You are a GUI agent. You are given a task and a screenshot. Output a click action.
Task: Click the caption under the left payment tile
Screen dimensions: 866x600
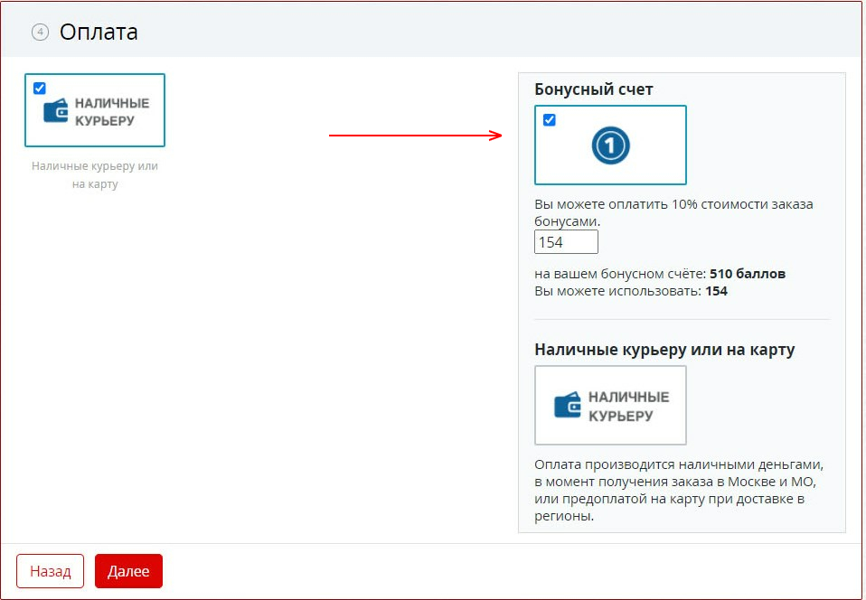click(x=94, y=175)
